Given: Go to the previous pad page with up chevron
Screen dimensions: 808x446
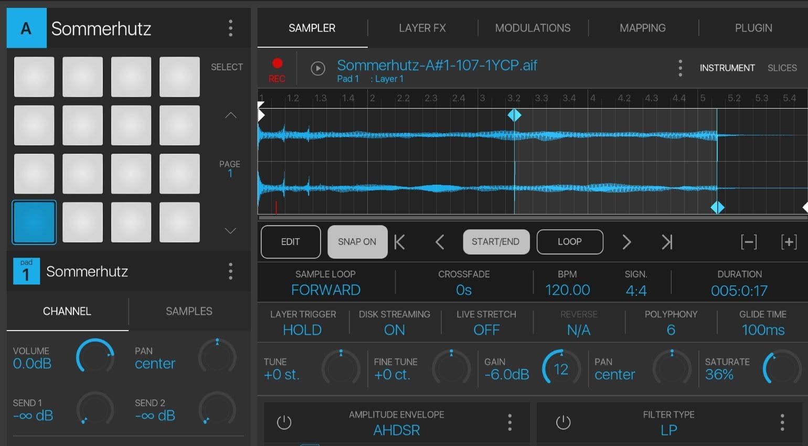Looking at the screenshot, I should click(230, 115).
